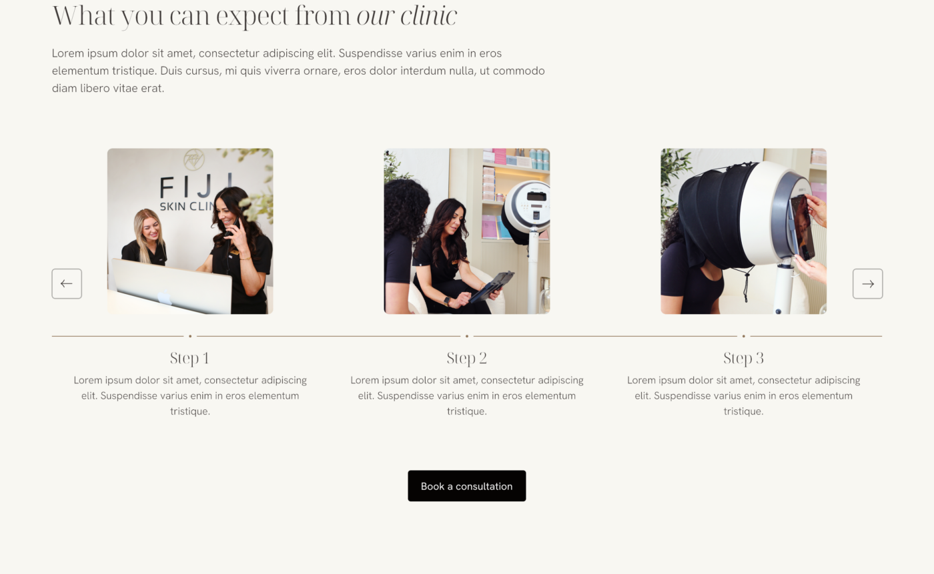The width and height of the screenshot is (934, 574).
Task: Select the Step 2 timeline dot
Action: click(x=467, y=336)
